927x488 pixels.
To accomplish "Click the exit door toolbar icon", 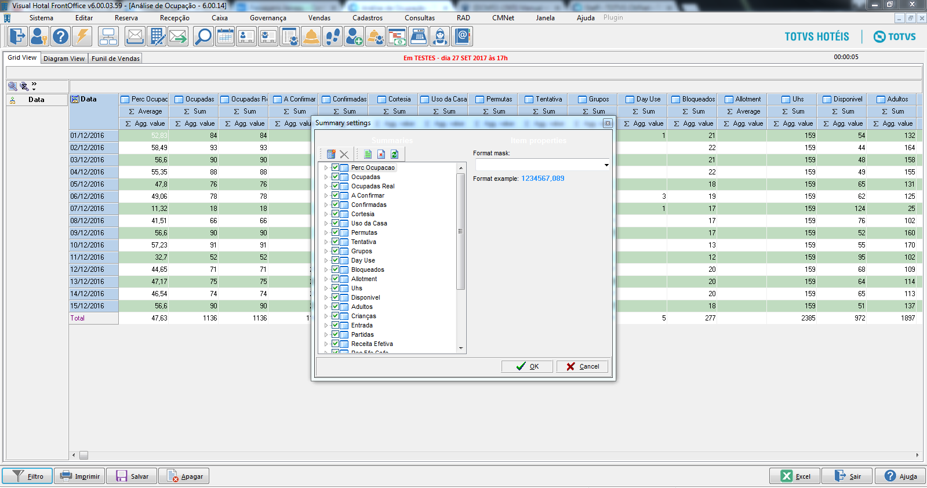I will pyautogui.click(x=17, y=37).
